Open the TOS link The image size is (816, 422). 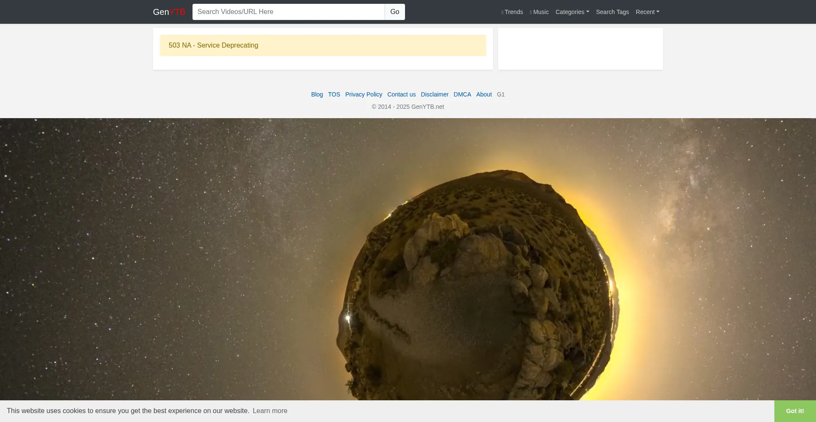(x=334, y=94)
